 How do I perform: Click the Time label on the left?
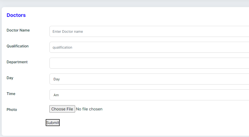(x=11, y=94)
